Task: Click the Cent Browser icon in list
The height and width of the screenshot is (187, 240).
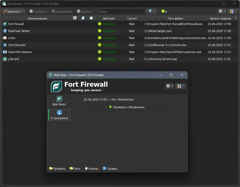Action: [5, 45]
